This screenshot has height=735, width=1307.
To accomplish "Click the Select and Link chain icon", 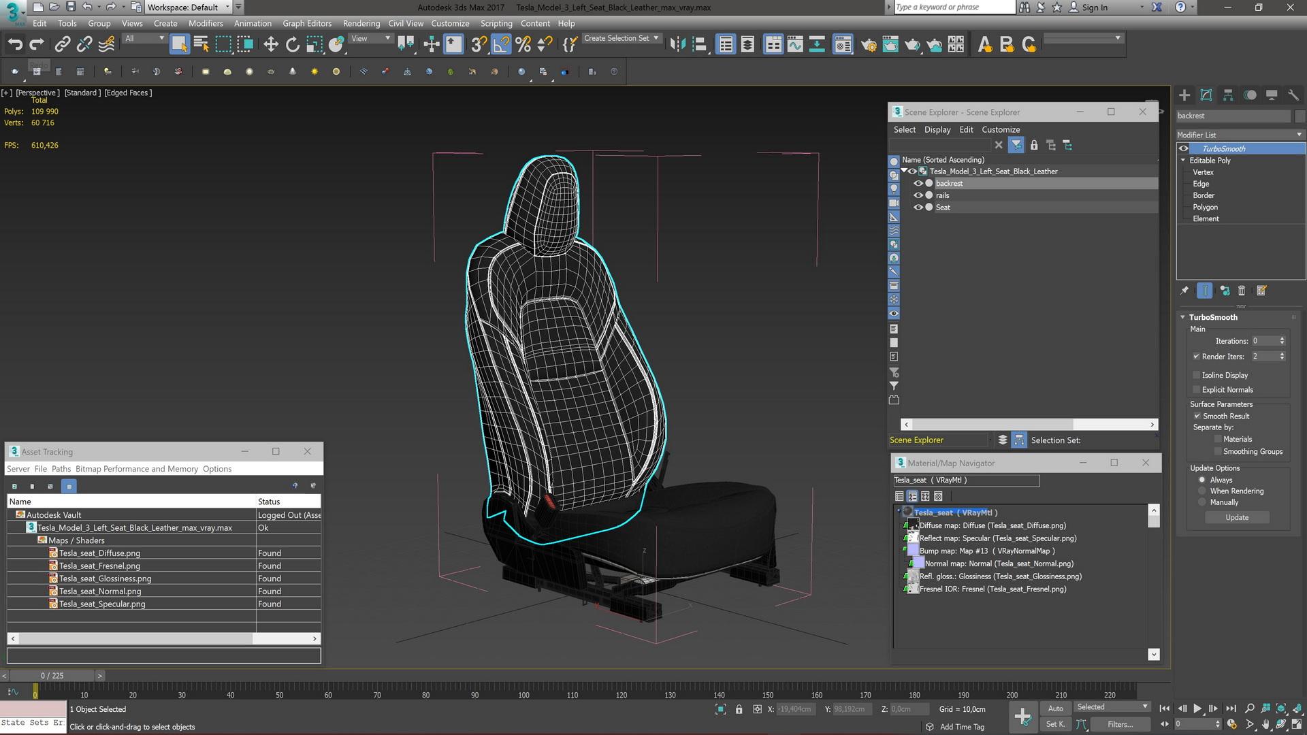I will click(x=63, y=45).
